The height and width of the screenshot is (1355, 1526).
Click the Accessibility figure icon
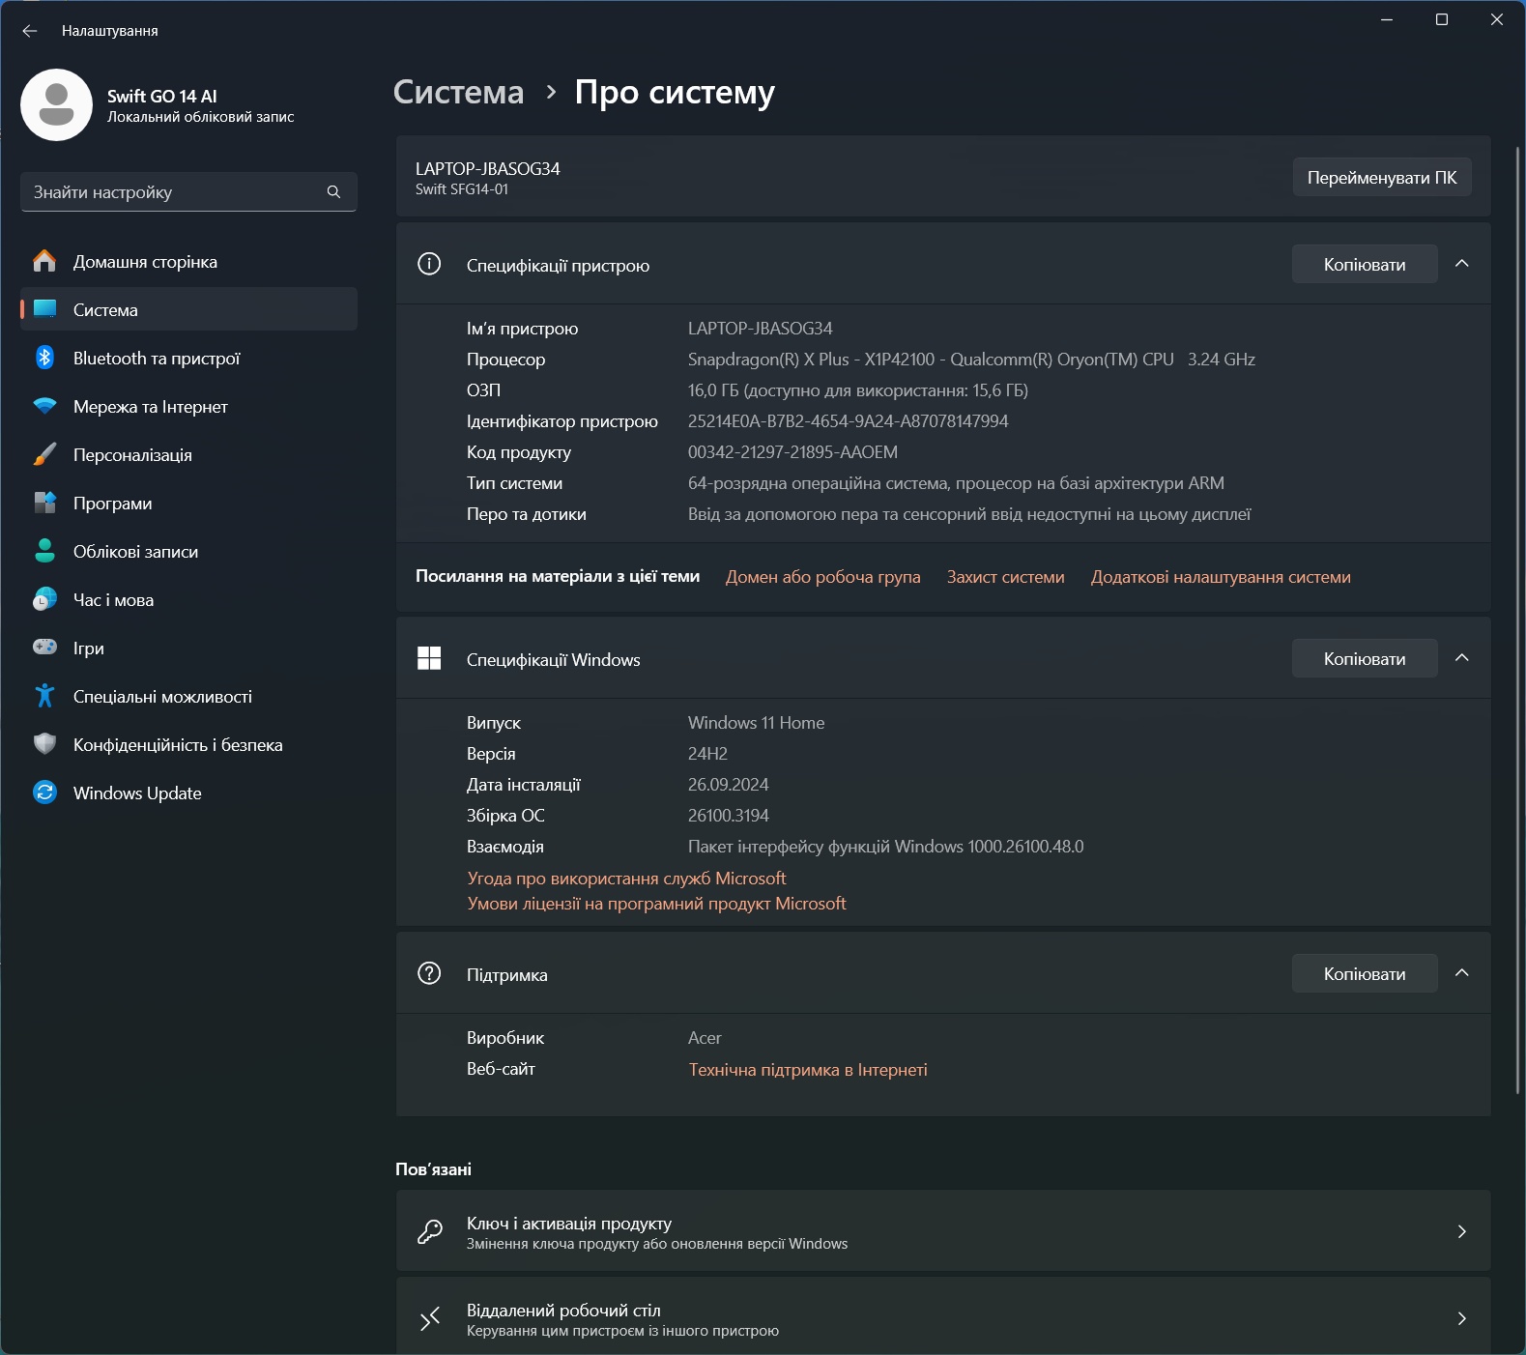[44, 696]
